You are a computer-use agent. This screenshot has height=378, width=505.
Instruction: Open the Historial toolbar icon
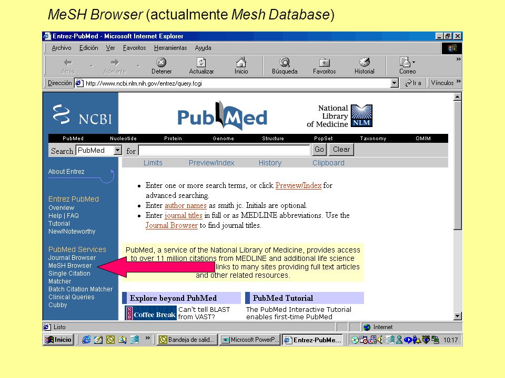click(x=364, y=62)
